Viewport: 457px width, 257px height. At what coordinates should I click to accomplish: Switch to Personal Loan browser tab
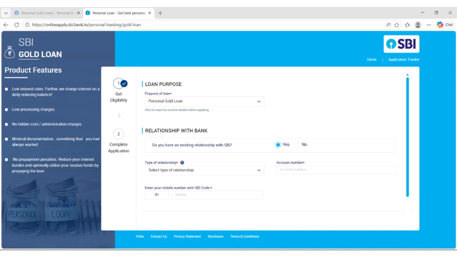point(119,13)
